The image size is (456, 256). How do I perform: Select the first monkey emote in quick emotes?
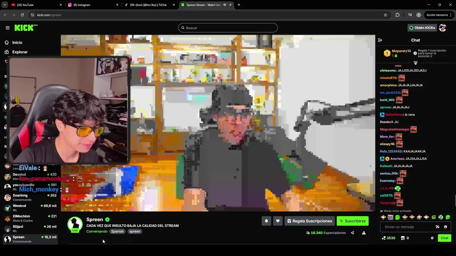click(x=383, y=217)
